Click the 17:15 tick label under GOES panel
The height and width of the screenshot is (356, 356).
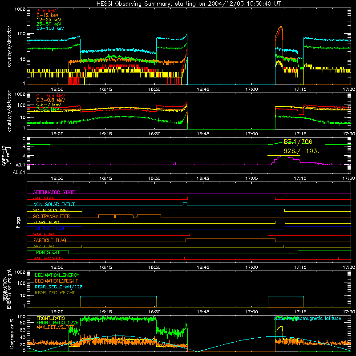[300, 178]
